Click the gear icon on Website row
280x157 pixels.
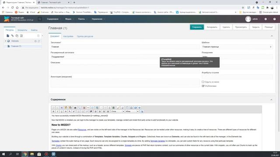point(35,41)
